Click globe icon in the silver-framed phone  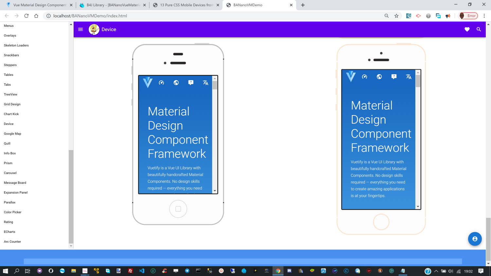(x=176, y=83)
